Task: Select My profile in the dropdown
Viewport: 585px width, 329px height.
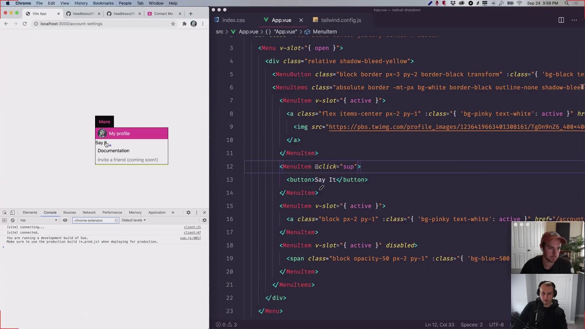Action: click(x=132, y=133)
